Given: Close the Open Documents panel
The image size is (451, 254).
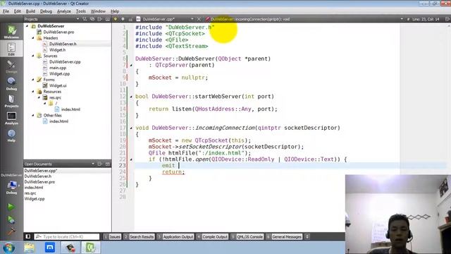Looking at the screenshot, I should tap(108, 164).
